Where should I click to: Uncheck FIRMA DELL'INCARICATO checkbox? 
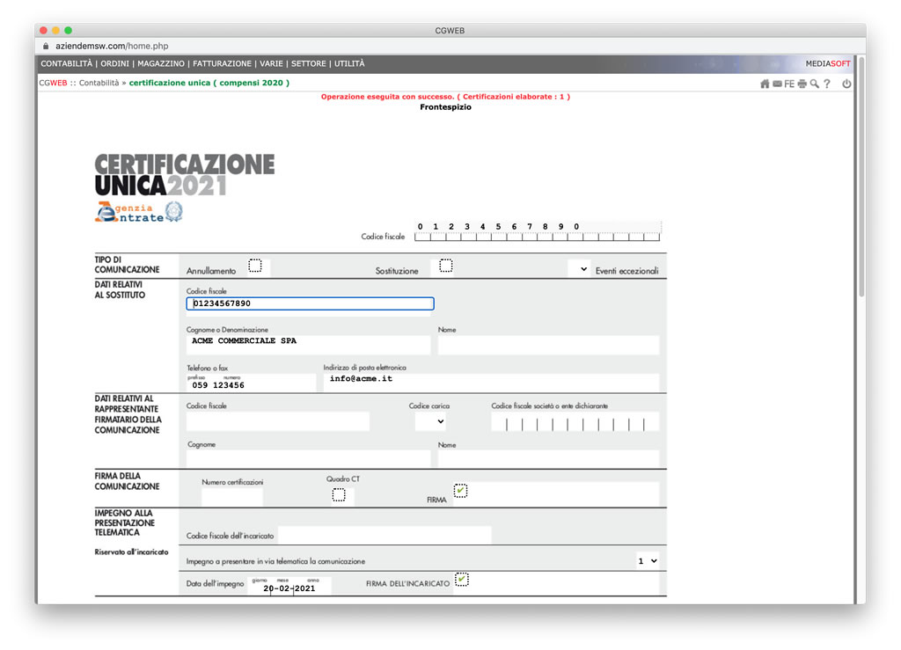click(x=462, y=580)
